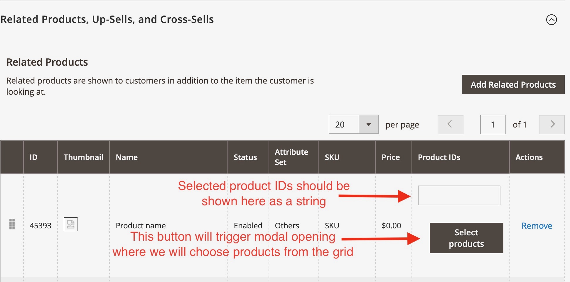Image resolution: width=570 pixels, height=282 pixels.
Task: Click the SKU column header
Action: tap(332, 157)
